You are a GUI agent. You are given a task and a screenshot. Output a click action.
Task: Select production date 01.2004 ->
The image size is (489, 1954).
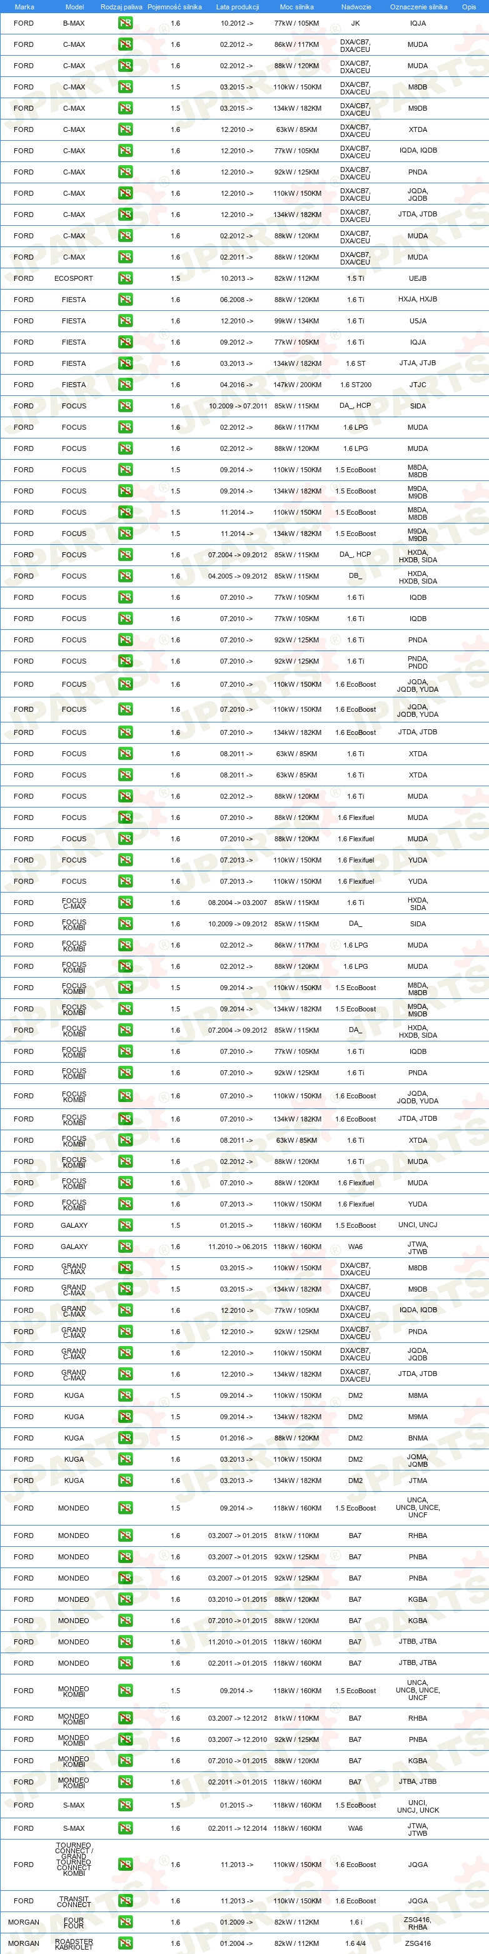pos(237,1943)
